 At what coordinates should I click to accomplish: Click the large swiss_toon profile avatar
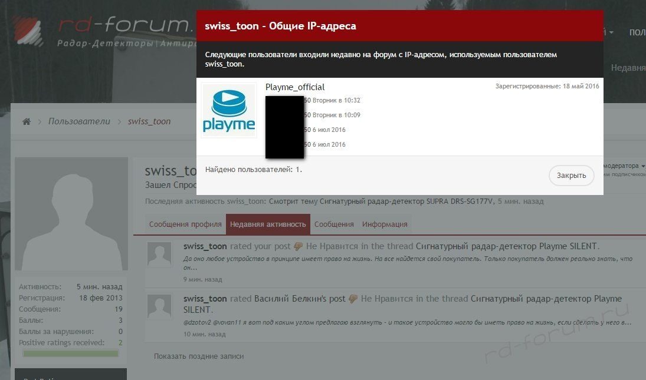pos(71,214)
